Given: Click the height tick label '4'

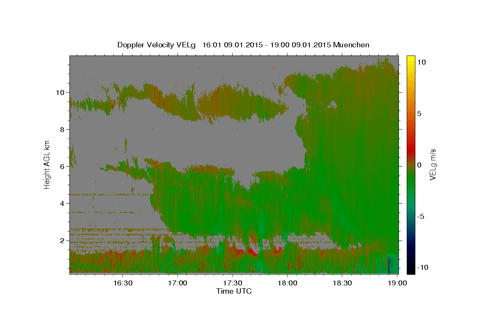Looking at the screenshot, I should (62, 203).
